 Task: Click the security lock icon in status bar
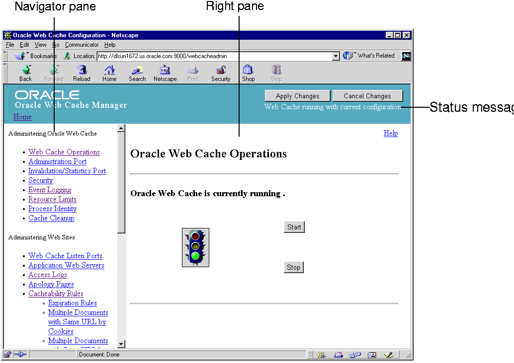[7, 355]
